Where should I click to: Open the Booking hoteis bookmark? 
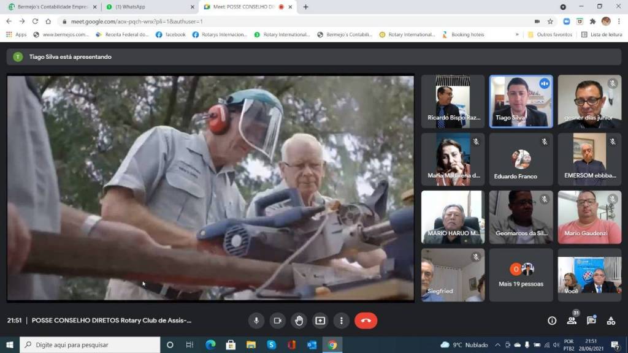point(463,34)
